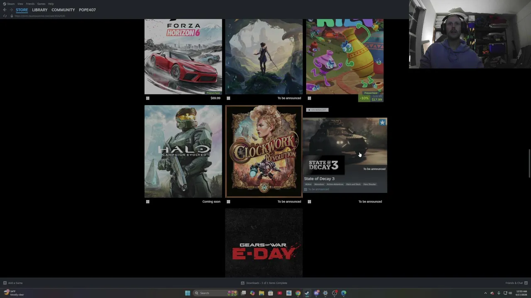Click To be announced under Clockwork Revolution
This screenshot has height=298, width=531.
(x=289, y=202)
